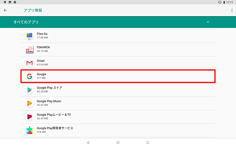The height and width of the screenshot is (147, 236).
Task: Click the すべてのアプリ filter label
Action: (x=26, y=22)
